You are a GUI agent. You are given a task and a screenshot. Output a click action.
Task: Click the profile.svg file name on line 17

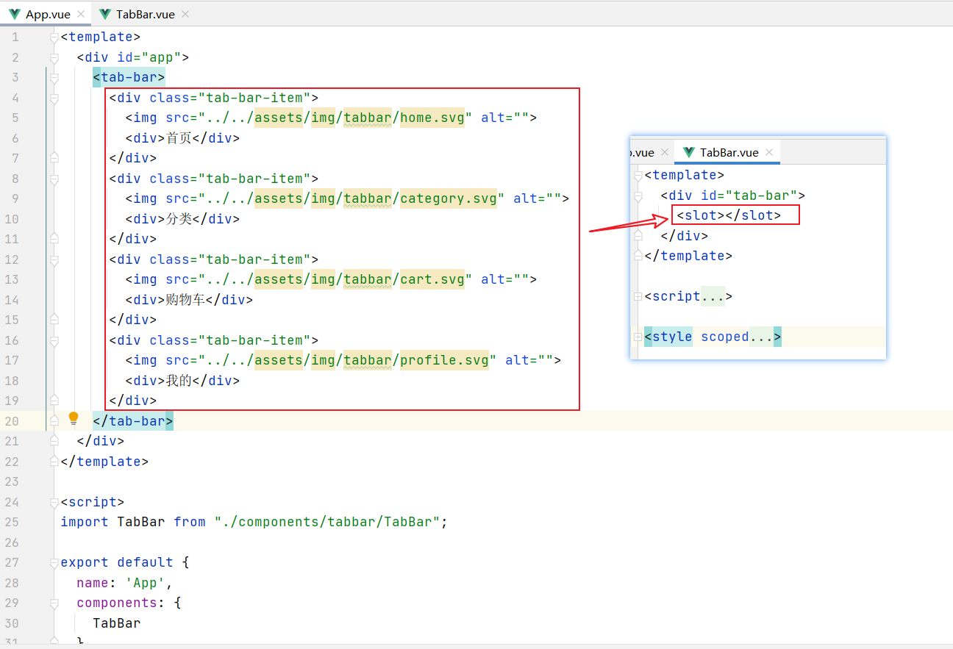point(444,360)
